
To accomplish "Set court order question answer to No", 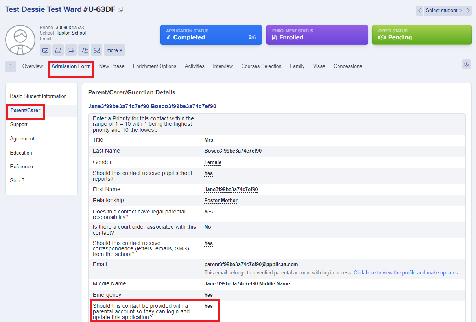I will coord(207,227).
